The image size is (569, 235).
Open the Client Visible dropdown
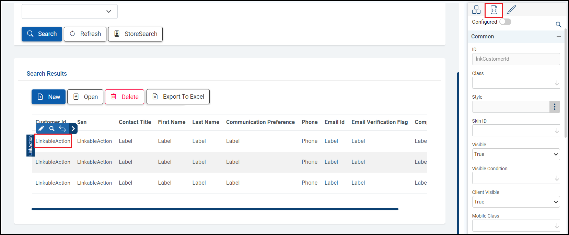[516, 202]
